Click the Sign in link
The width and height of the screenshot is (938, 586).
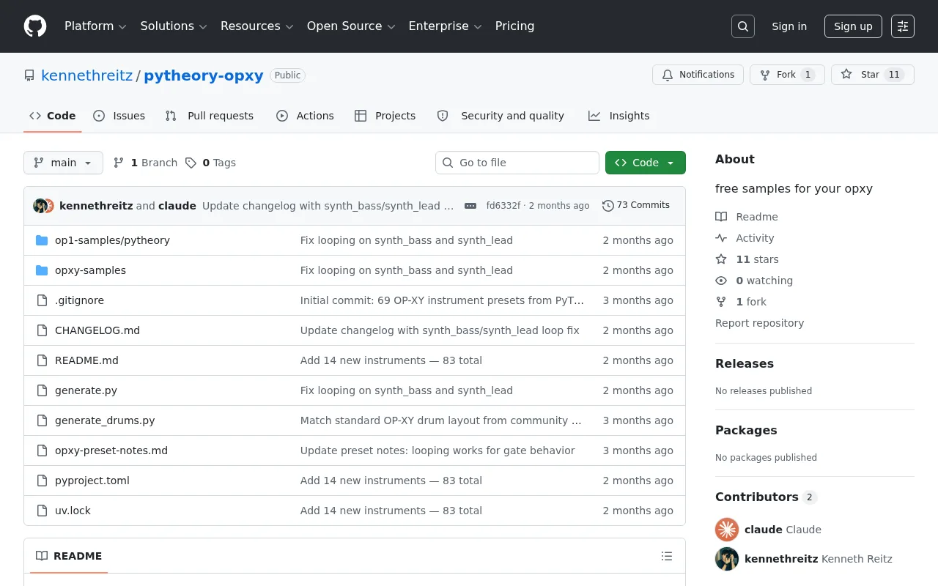pyautogui.click(x=789, y=26)
